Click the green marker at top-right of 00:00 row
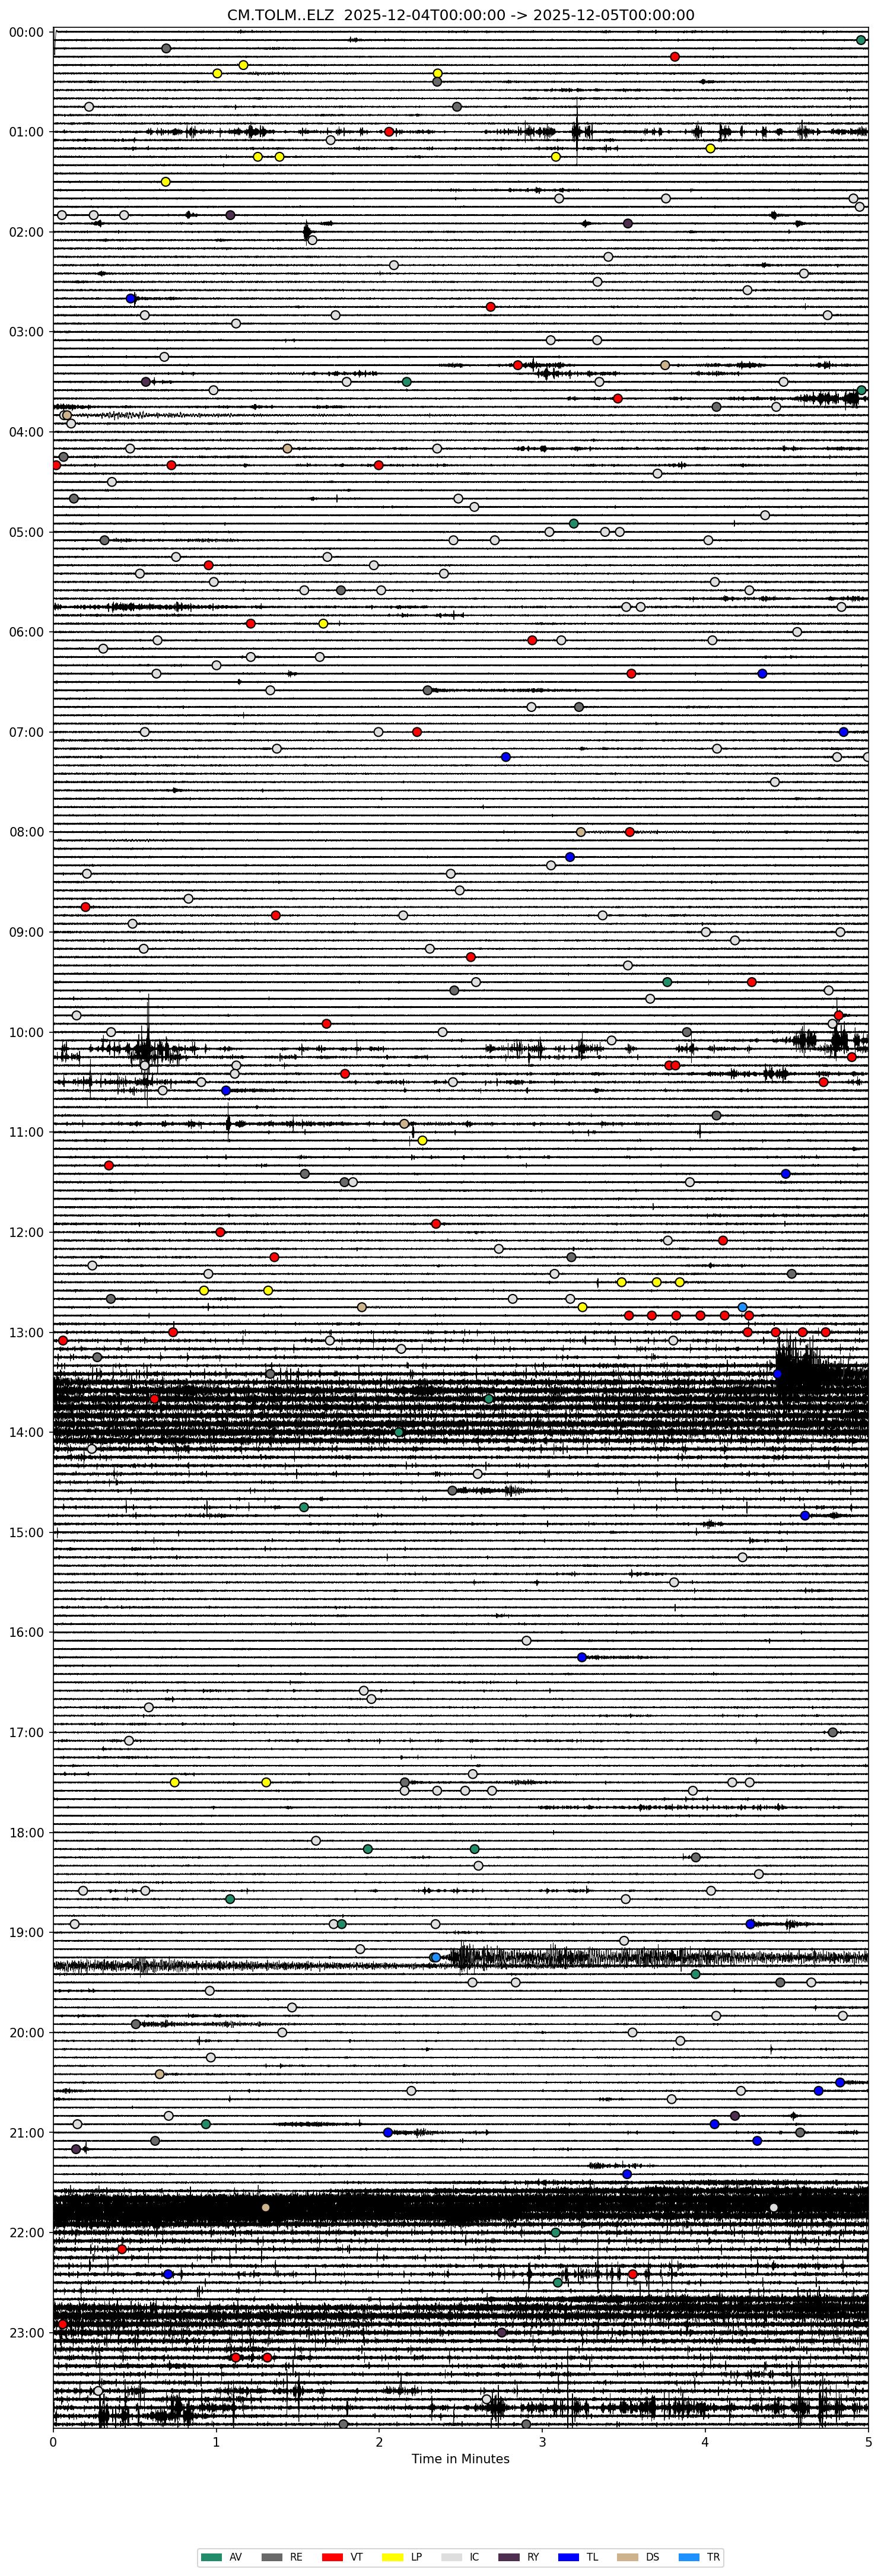Image resolution: width=881 pixels, height=2576 pixels. point(861,40)
